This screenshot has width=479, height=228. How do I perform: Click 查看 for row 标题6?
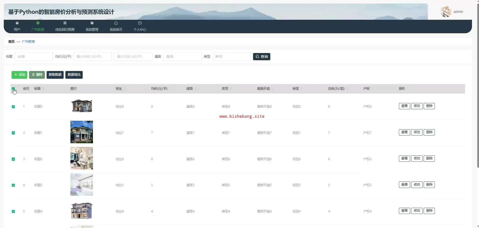tap(404, 158)
